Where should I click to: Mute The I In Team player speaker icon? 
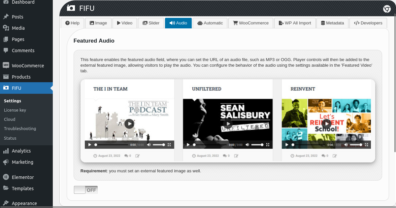(x=149, y=145)
